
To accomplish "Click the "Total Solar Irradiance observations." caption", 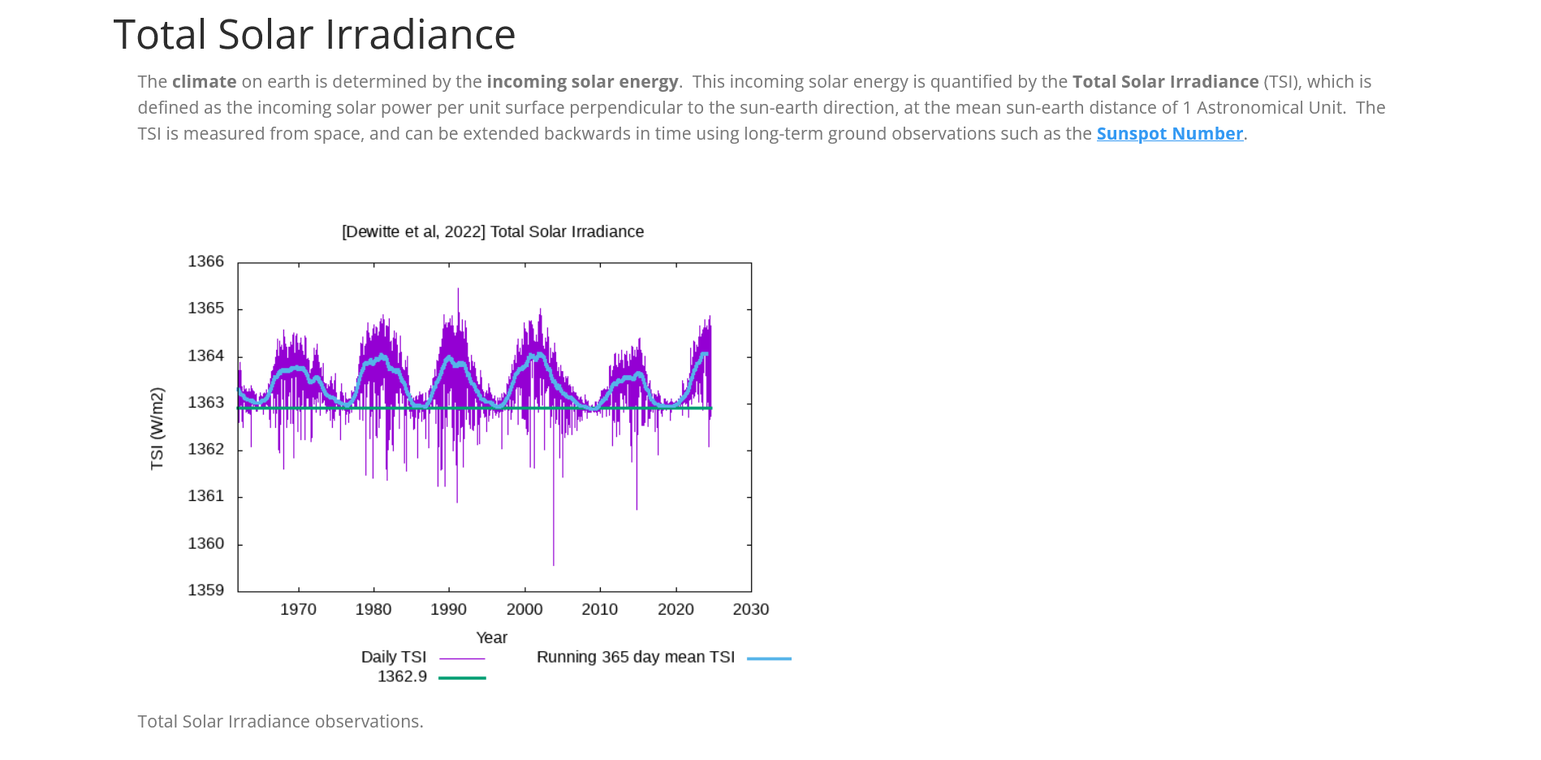I will coord(280,722).
